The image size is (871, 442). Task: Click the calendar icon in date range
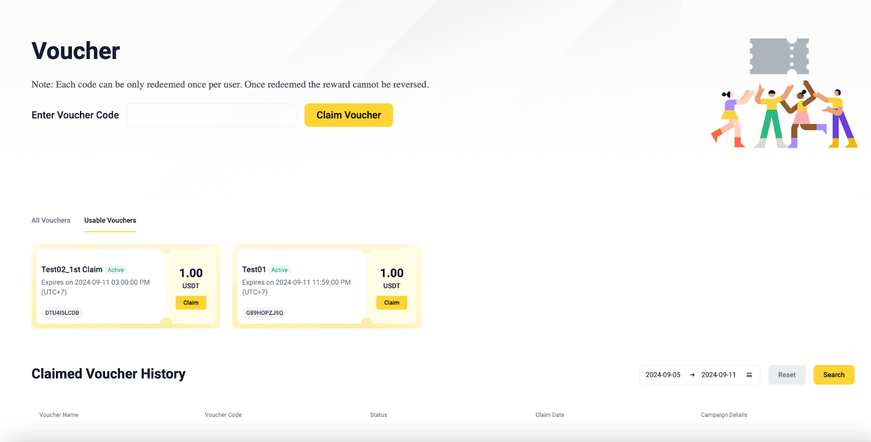pos(749,375)
